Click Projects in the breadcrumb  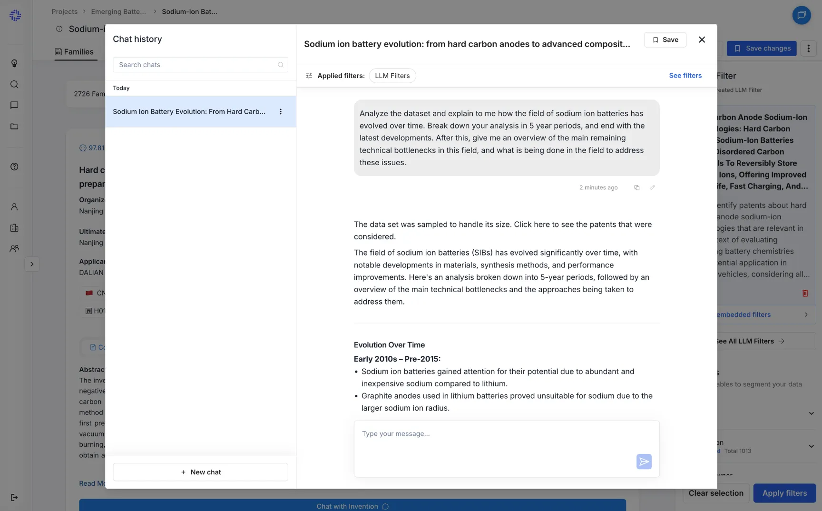[x=64, y=11]
